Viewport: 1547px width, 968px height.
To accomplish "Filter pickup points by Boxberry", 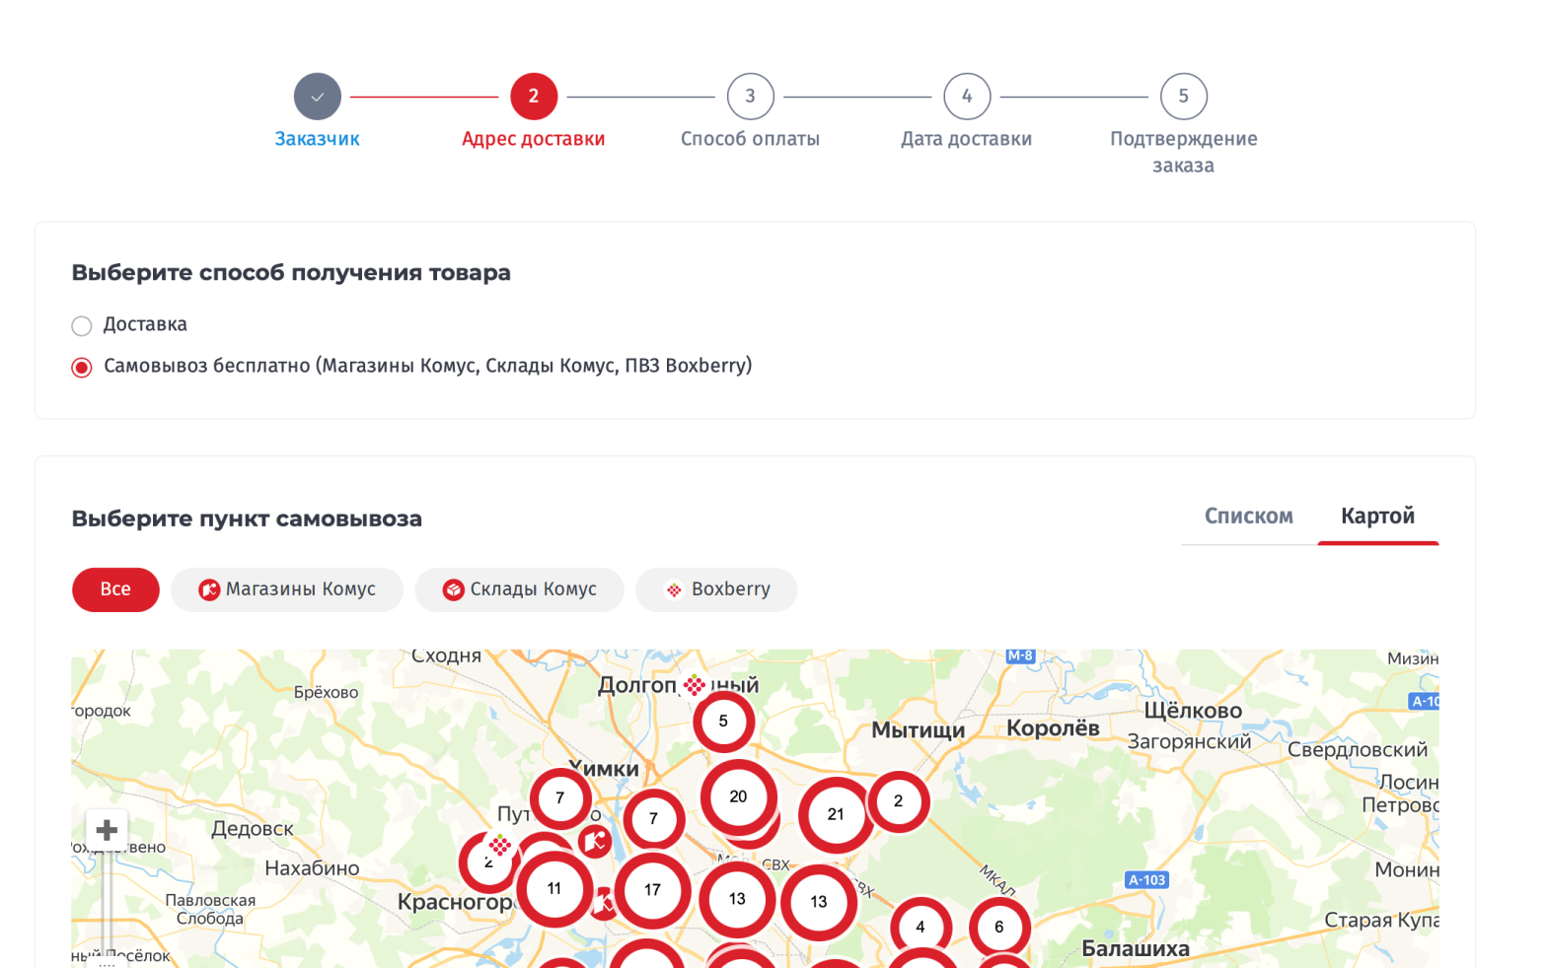I will tap(716, 589).
